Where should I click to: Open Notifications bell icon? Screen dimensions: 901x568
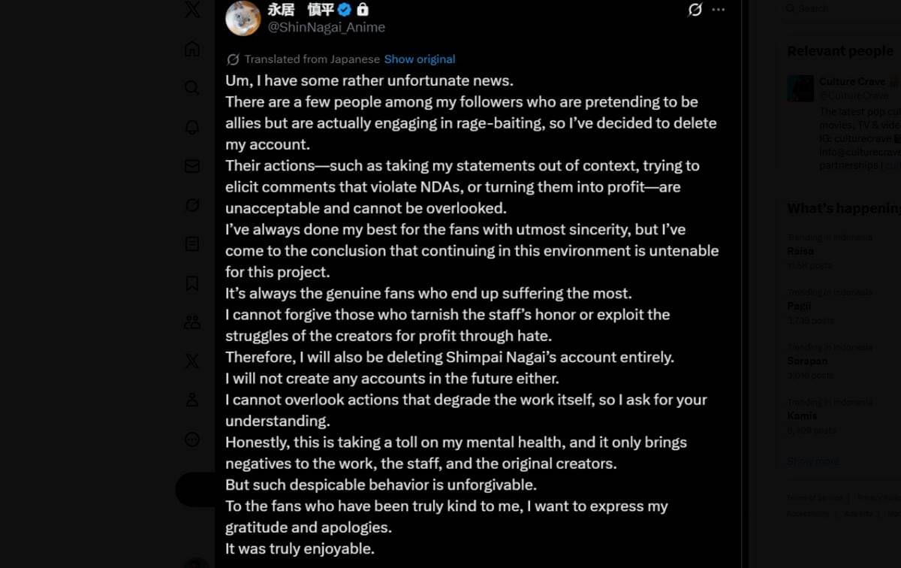tap(192, 127)
